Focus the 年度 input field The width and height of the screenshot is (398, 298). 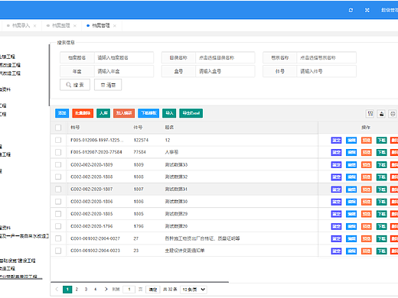[124, 71]
